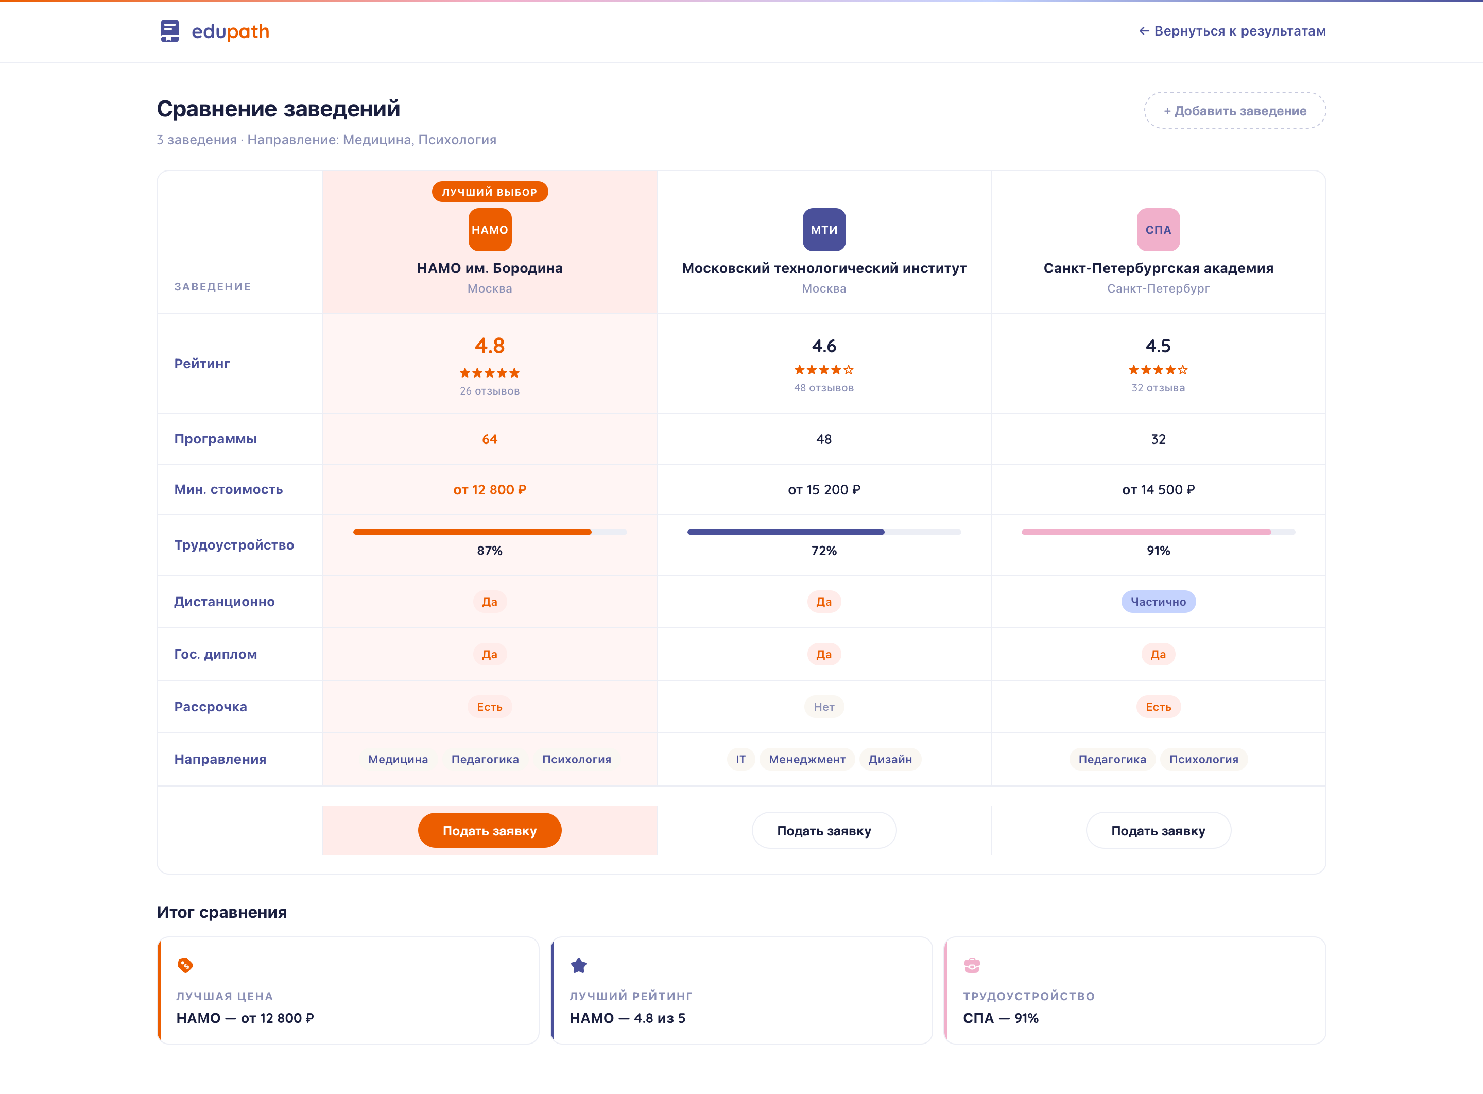
Task: Click the star rating under 4.8
Action: coord(490,373)
